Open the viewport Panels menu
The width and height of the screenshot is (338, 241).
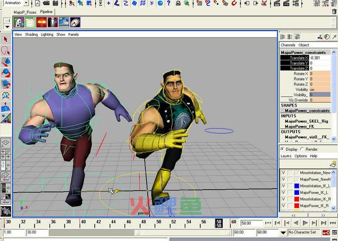(x=74, y=34)
